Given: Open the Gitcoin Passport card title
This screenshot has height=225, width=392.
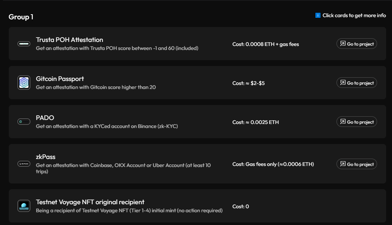Looking at the screenshot, I should click(60, 79).
